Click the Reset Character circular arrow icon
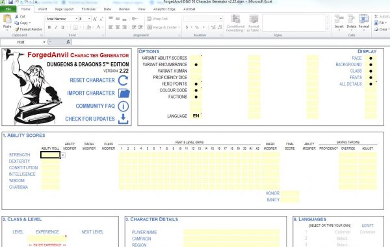 123,80
